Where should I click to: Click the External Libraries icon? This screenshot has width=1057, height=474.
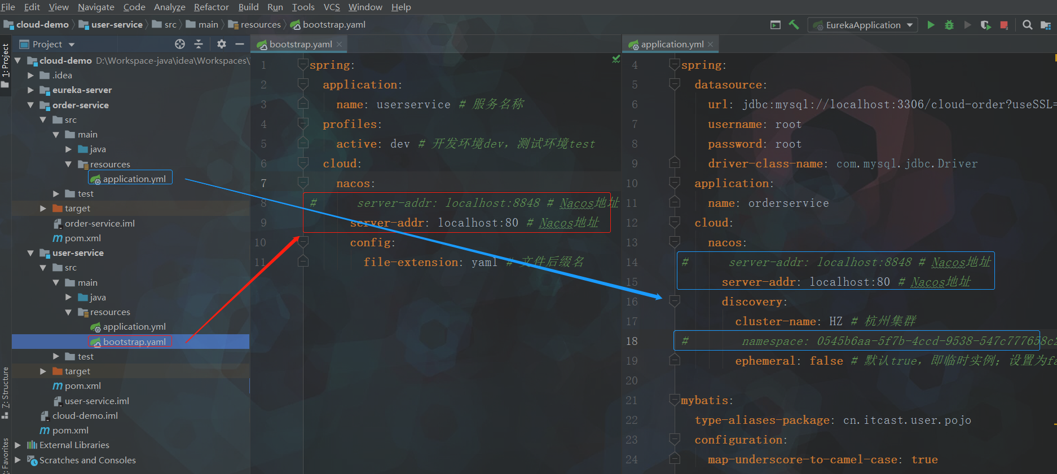tap(32, 445)
